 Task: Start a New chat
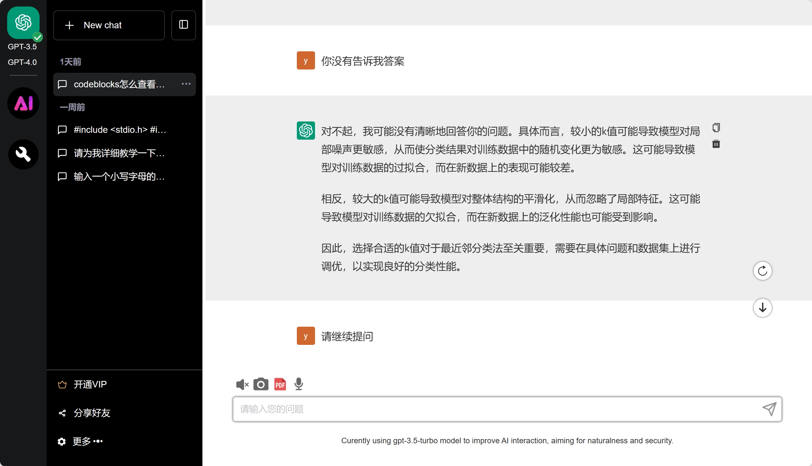[109, 25]
